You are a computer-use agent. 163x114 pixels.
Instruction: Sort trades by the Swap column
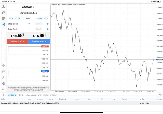pyautogui.click(x=124, y=99)
